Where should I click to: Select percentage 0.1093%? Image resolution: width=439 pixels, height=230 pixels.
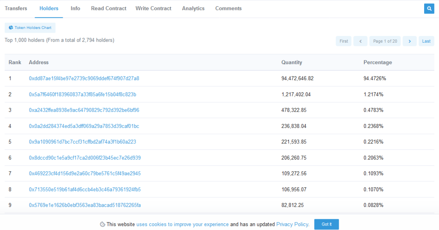373,174
